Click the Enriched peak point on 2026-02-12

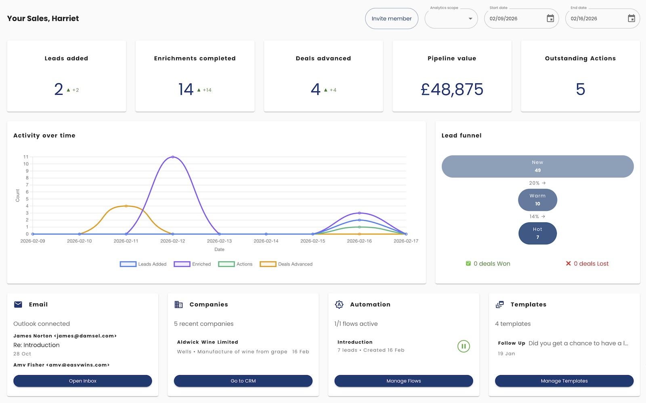(173, 157)
